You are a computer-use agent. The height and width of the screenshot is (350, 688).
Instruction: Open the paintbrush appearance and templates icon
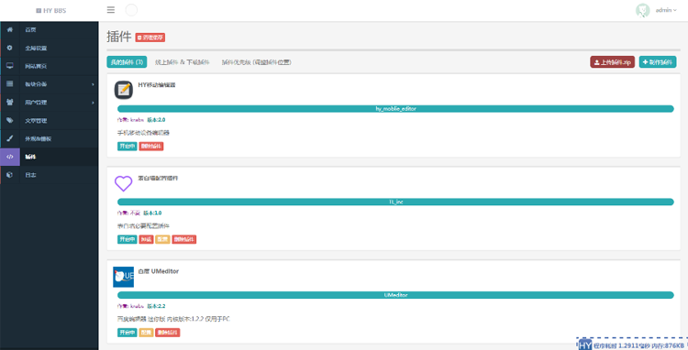[10, 138]
